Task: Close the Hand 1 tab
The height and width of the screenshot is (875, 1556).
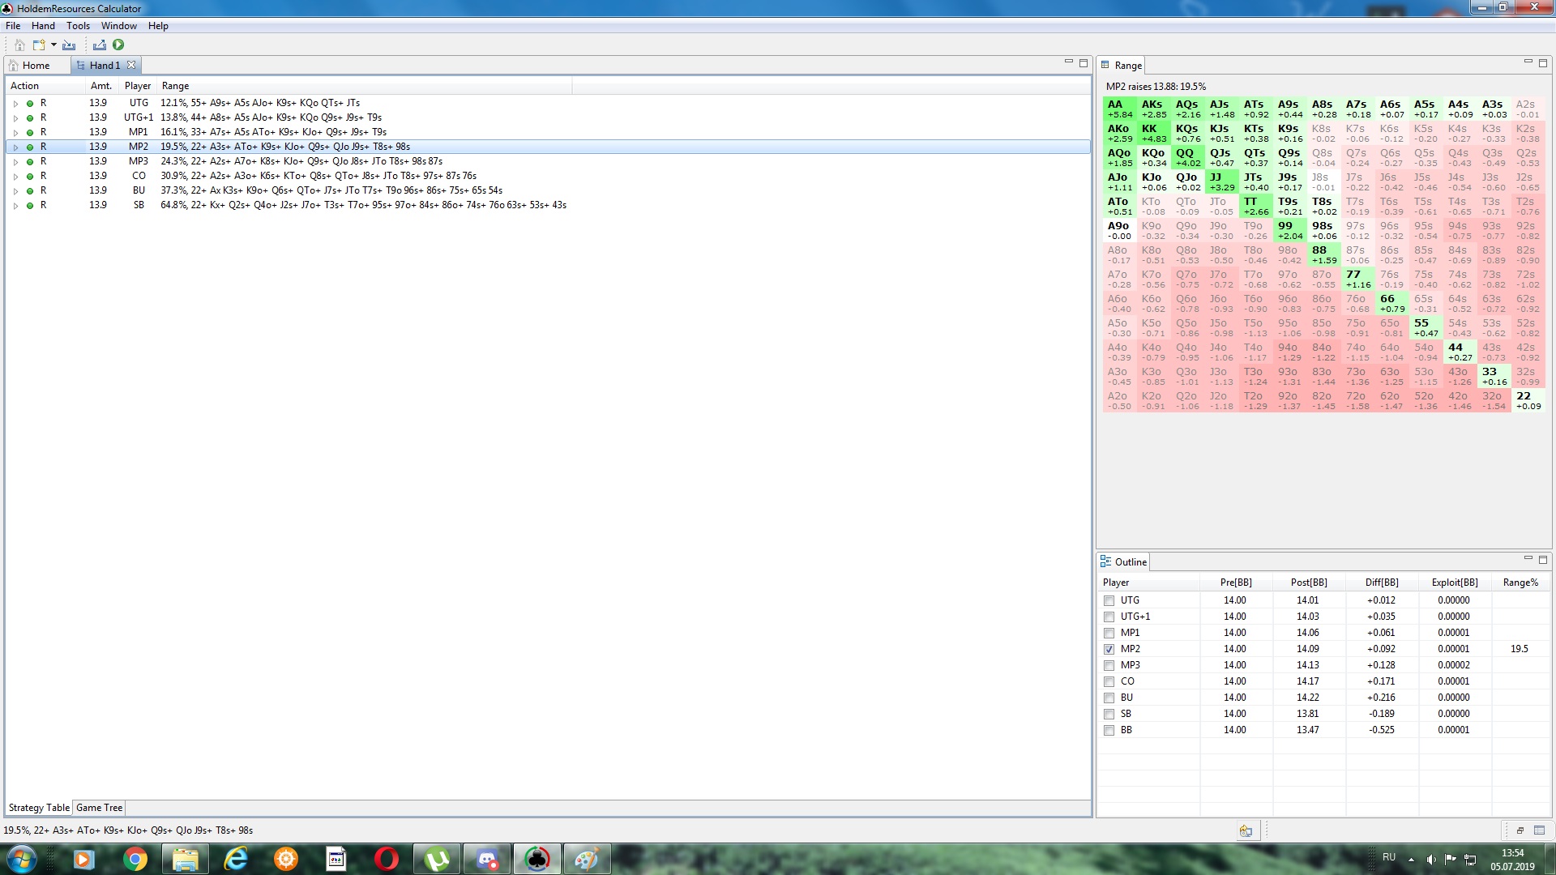Action: pyautogui.click(x=131, y=65)
